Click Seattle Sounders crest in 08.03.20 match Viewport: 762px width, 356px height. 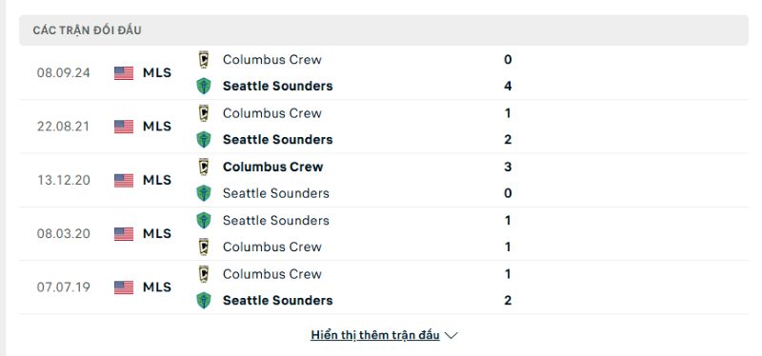pyautogui.click(x=204, y=220)
